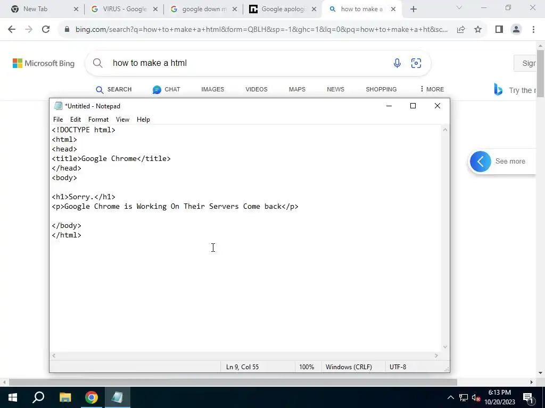Screen dimensions: 545x408
Task: Click the Chrome taskbar icon
Action: click(x=92, y=397)
